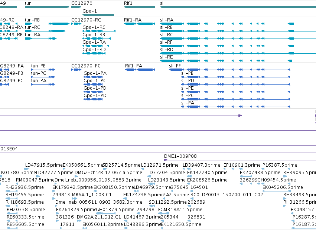Select the IP16387.5prime EST label
The image size is (316, 230).
click(279, 165)
